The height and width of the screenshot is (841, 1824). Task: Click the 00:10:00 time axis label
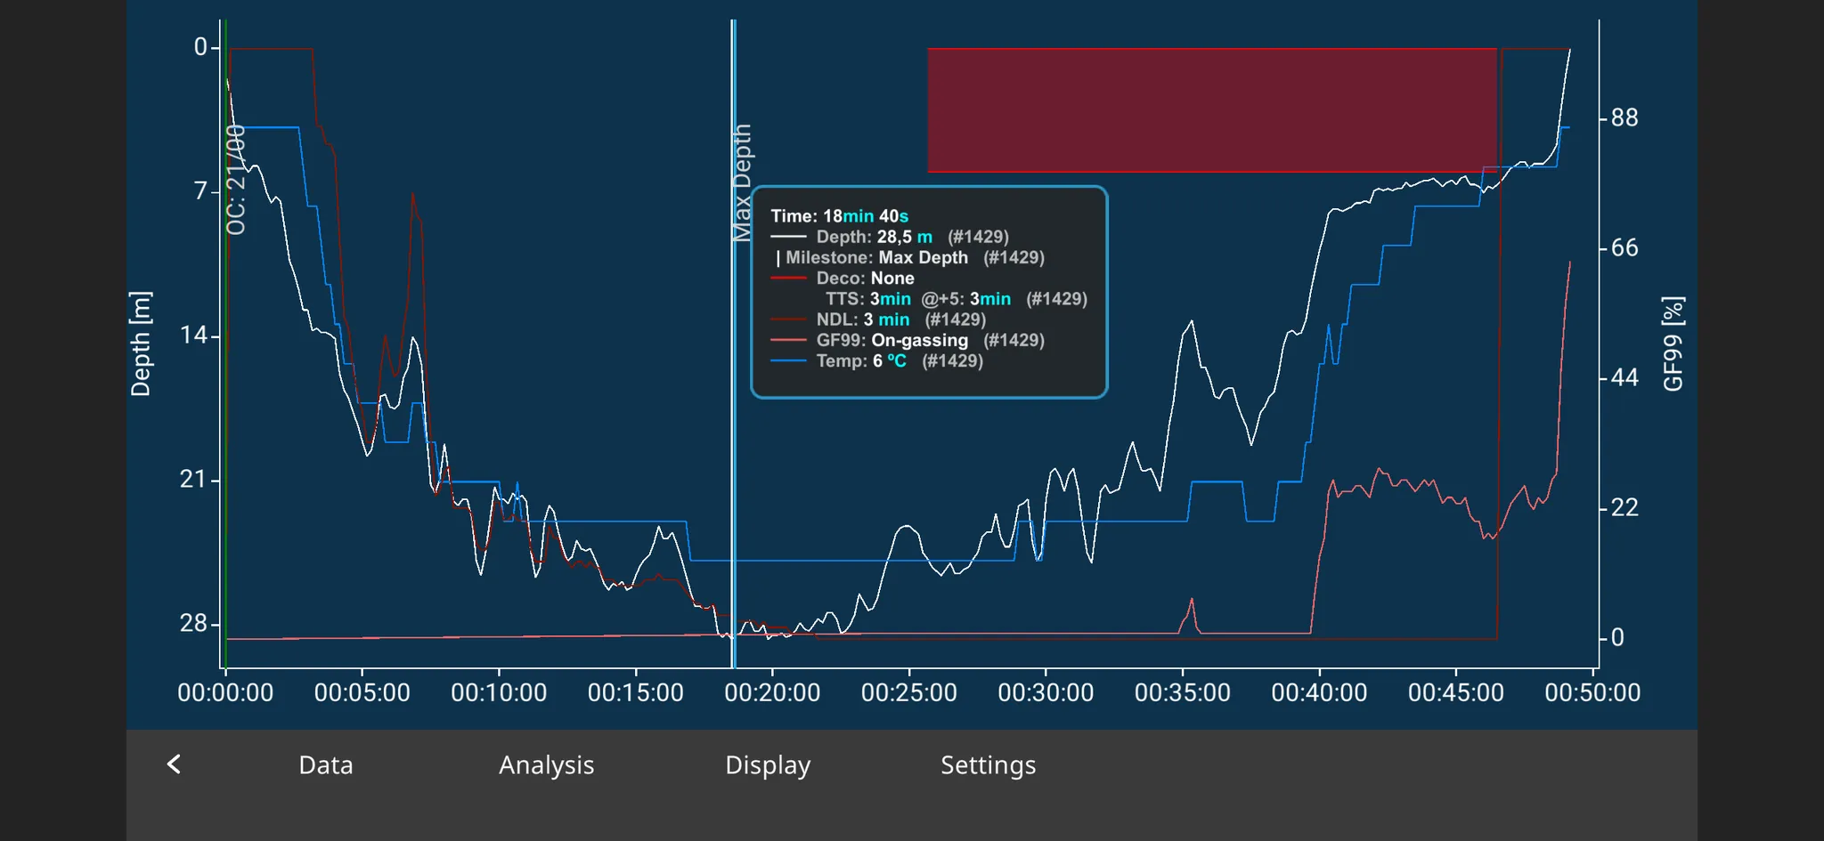[499, 692]
